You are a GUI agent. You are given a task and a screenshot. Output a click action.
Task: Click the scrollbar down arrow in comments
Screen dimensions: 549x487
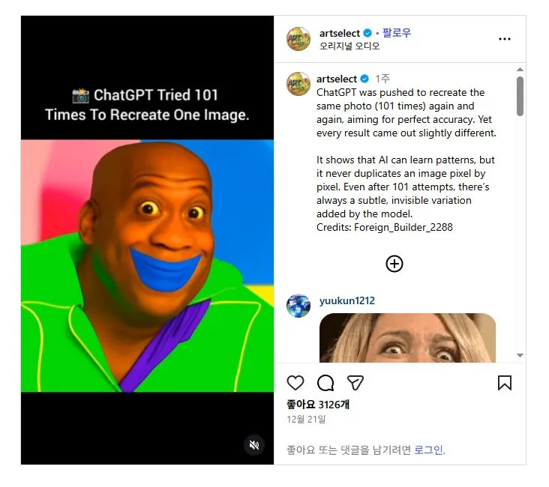click(x=520, y=355)
